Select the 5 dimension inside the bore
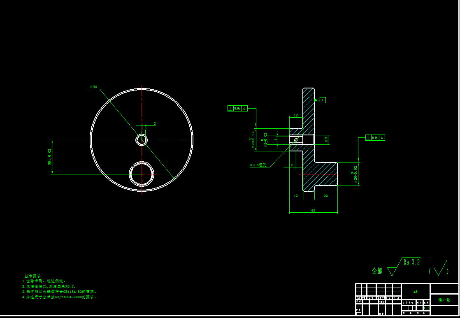This screenshot has width=460, height=318. point(275,139)
